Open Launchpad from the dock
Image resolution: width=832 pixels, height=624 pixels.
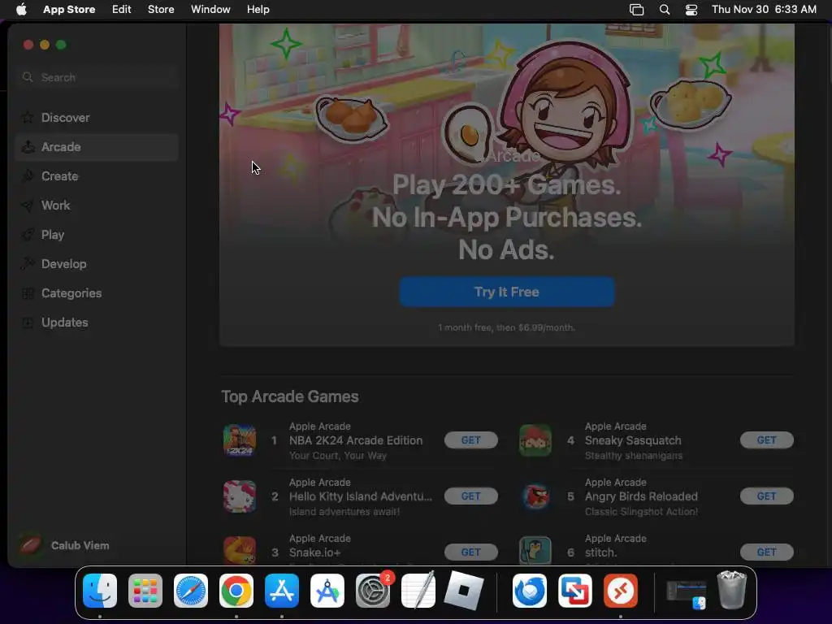(145, 591)
